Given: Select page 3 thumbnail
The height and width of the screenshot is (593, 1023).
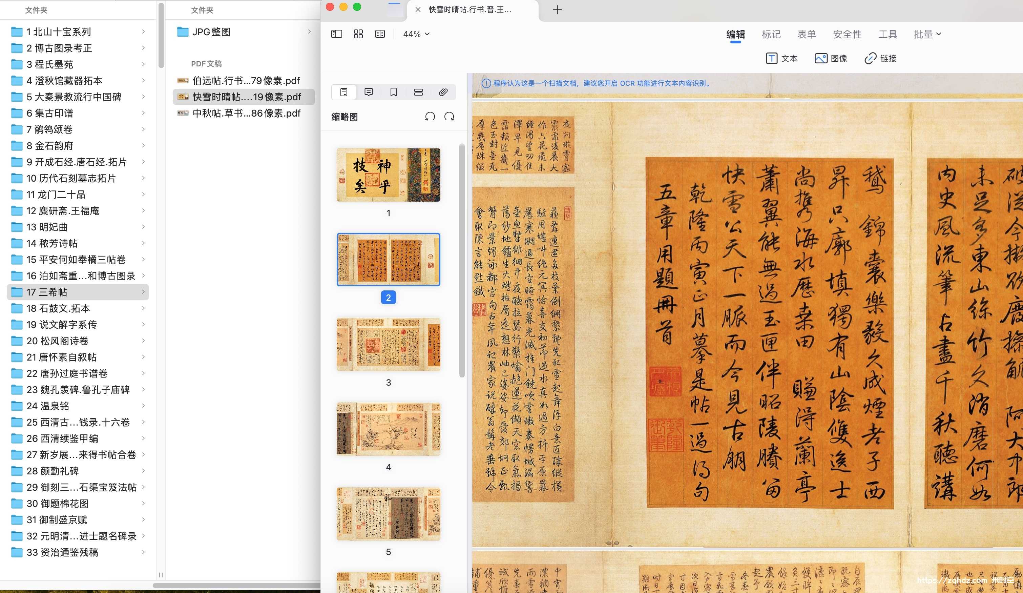Looking at the screenshot, I should [388, 344].
